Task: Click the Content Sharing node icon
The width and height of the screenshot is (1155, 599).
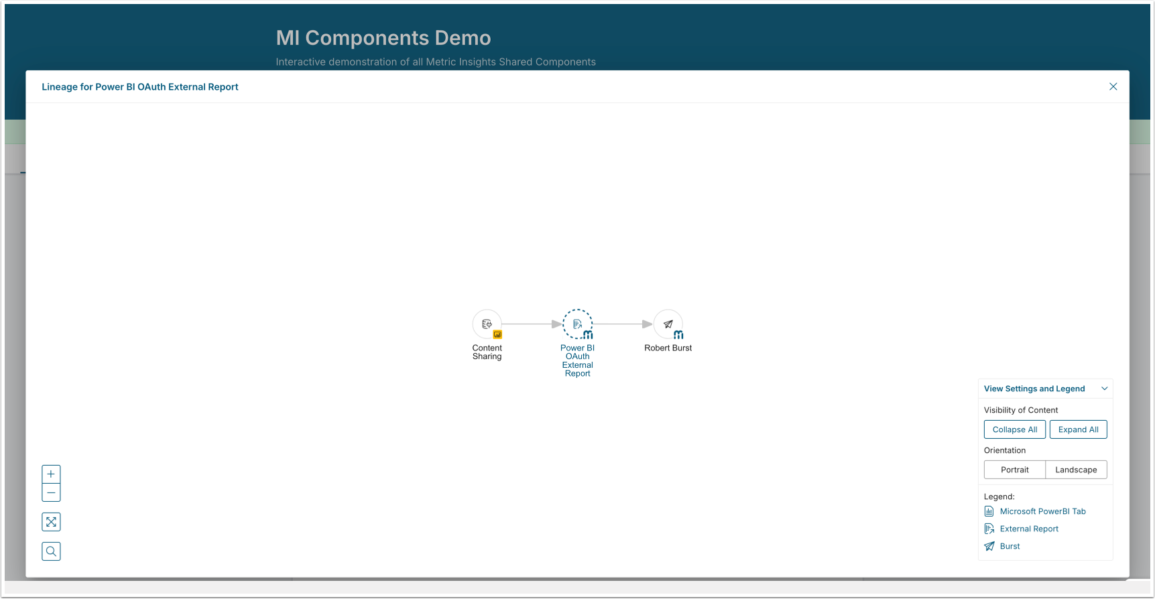Action: 487,324
